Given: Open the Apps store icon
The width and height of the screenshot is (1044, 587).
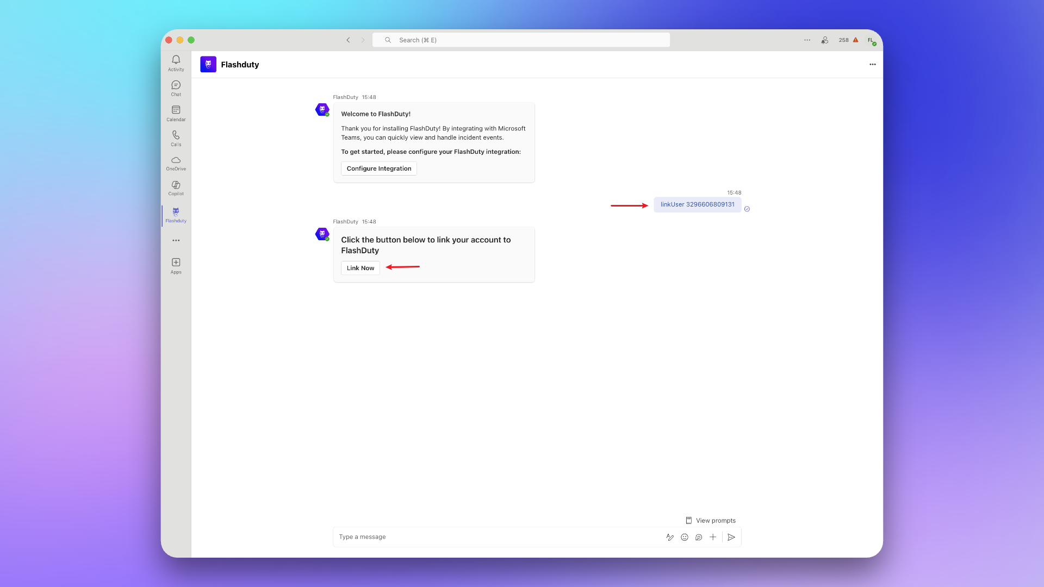Looking at the screenshot, I should [x=176, y=266].
